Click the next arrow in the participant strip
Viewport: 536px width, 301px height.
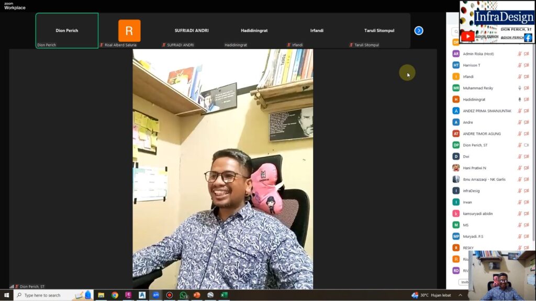click(419, 30)
